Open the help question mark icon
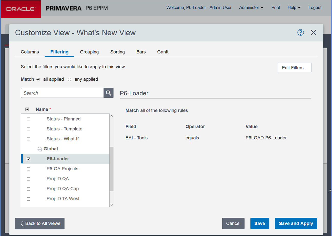Image resolution: width=332 pixels, height=236 pixels. 300,33
